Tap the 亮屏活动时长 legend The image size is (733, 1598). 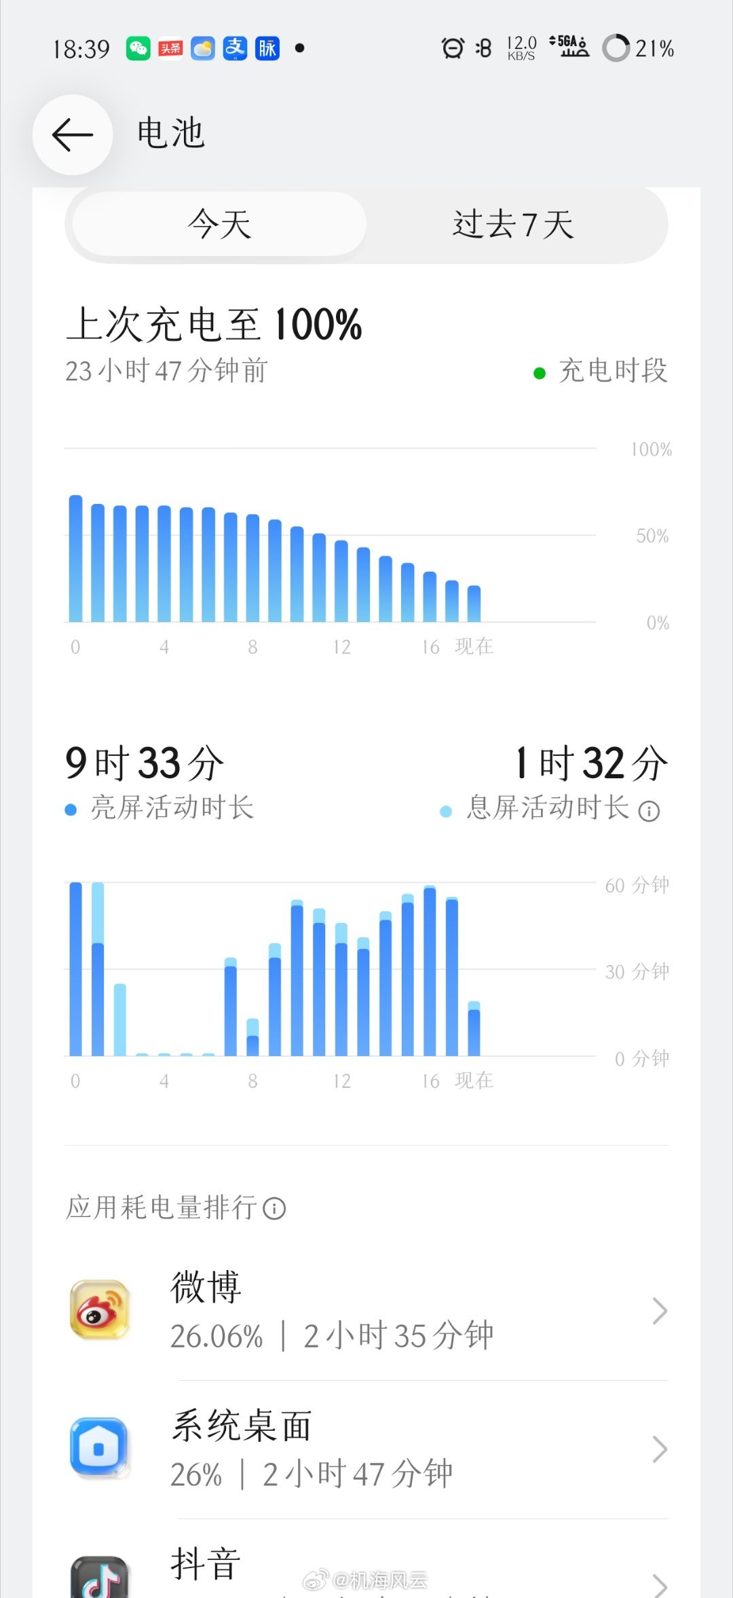click(159, 808)
